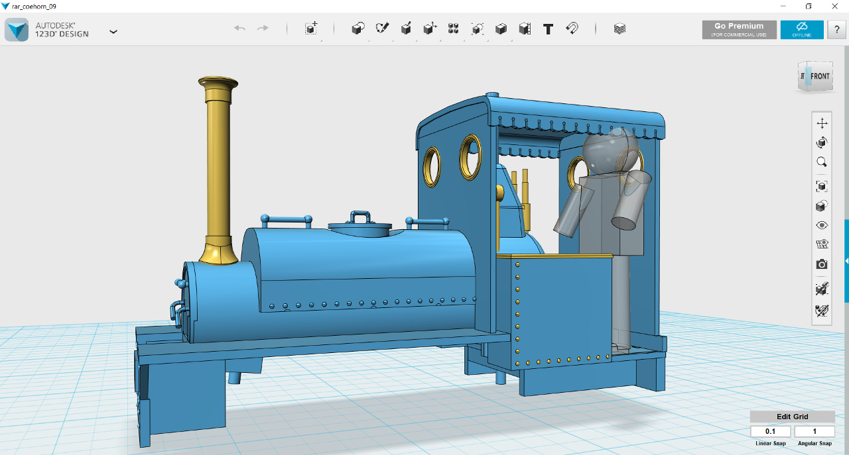Click the Edit Grid button
The image size is (849, 455).
click(x=793, y=417)
